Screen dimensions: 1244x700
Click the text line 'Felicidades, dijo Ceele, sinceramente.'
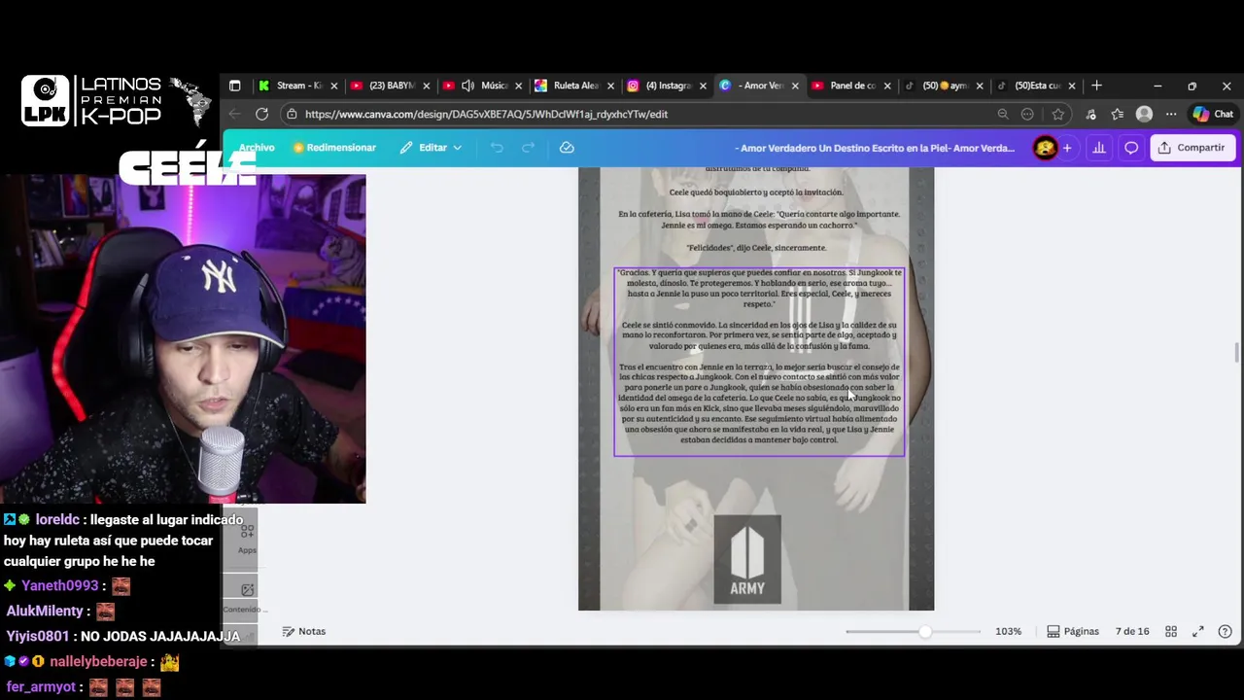(756, 248)
